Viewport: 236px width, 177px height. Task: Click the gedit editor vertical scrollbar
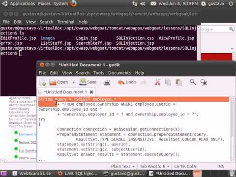tap(233, 129)
